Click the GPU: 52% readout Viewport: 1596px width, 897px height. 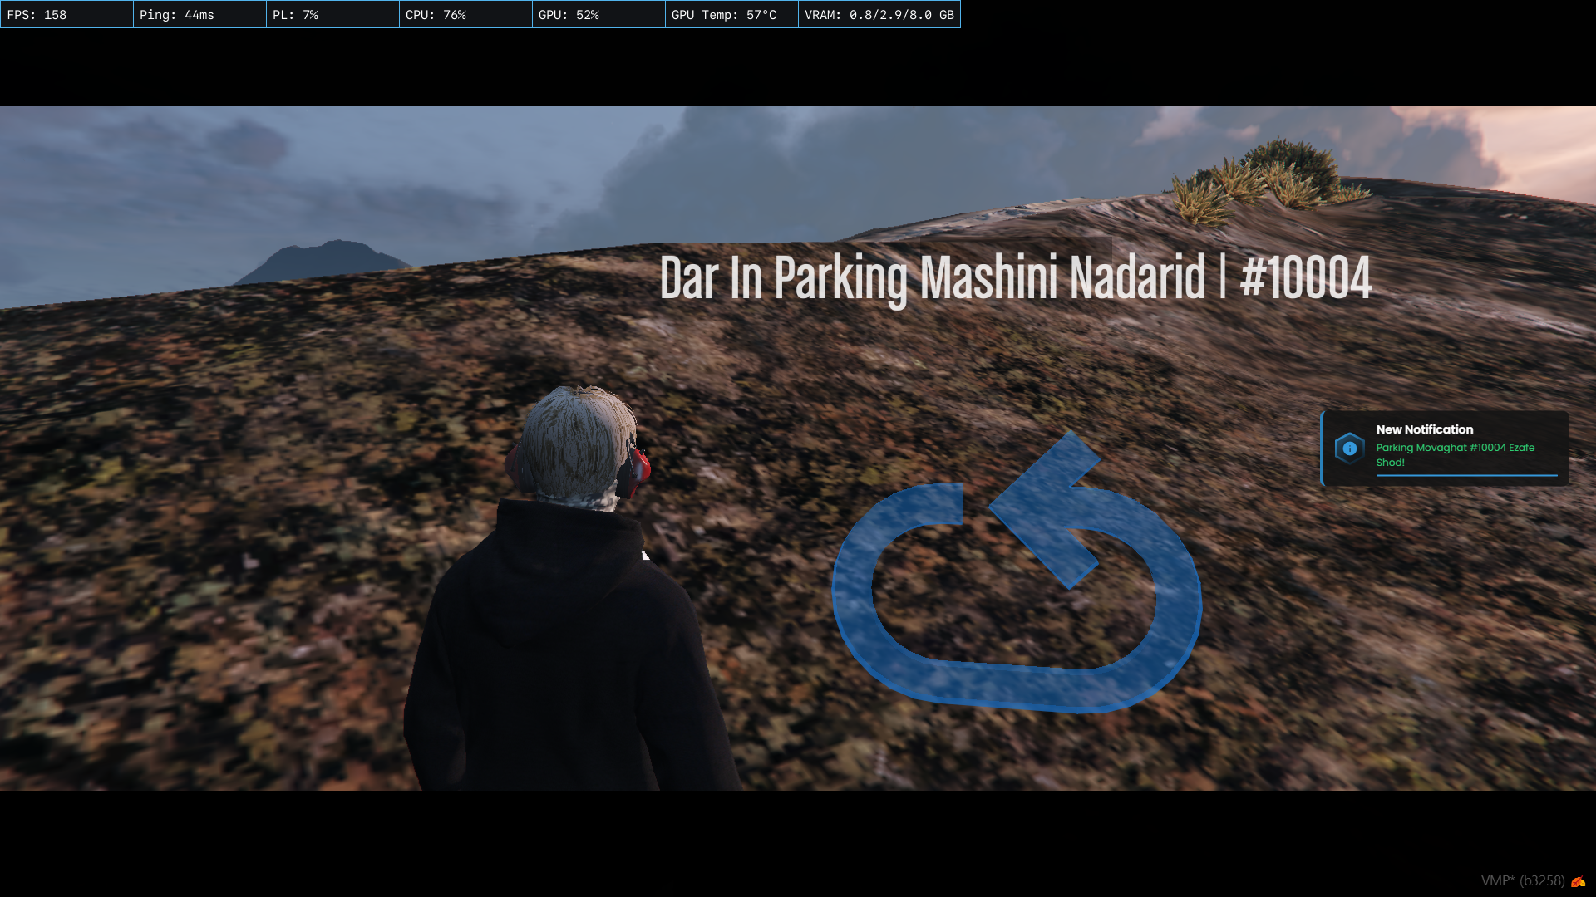coord(598,14)
